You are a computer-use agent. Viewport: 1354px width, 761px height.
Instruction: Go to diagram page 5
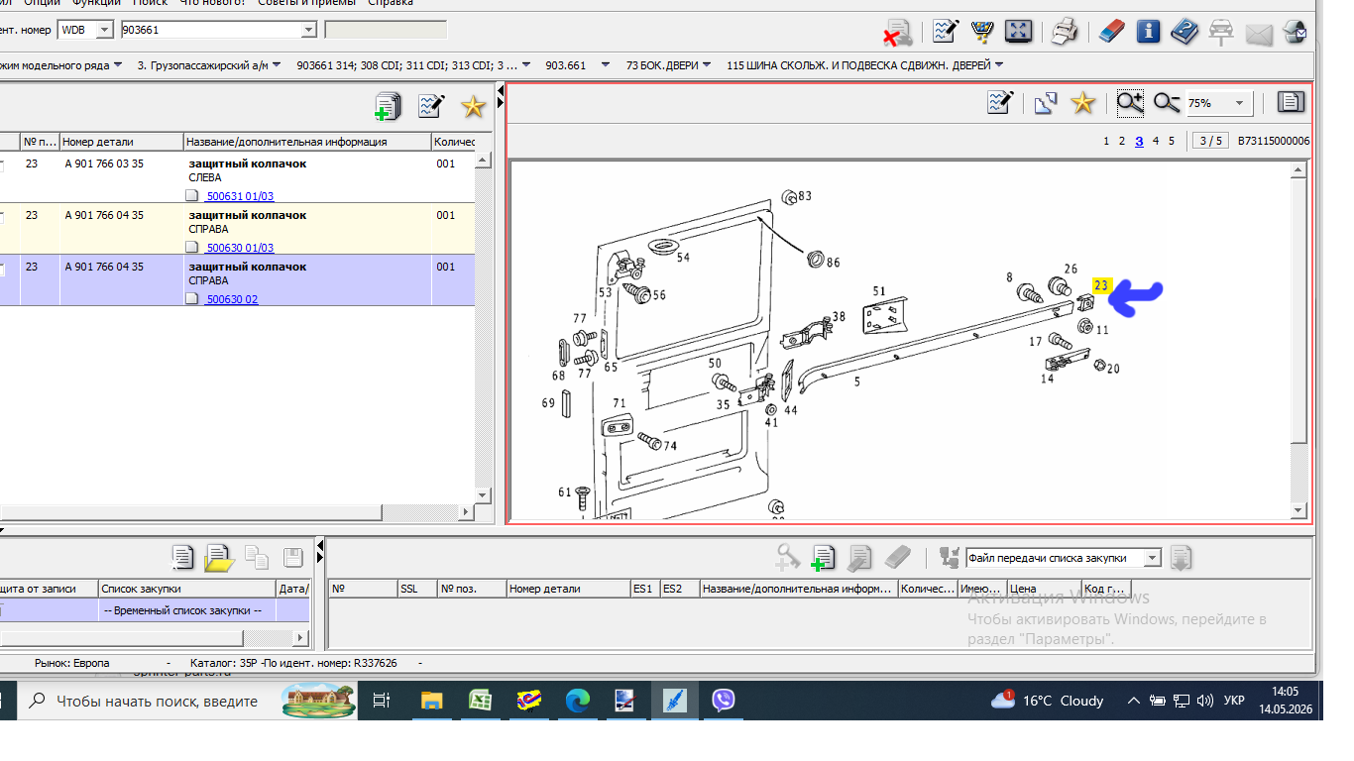[1172, 141]
